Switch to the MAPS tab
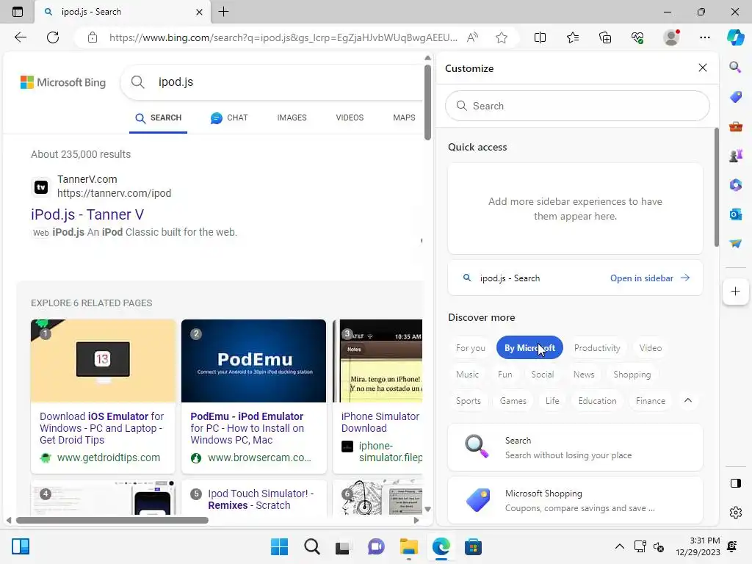Image resolution: width=752 pixels, height=564 pixels. [x=404, y=117]
